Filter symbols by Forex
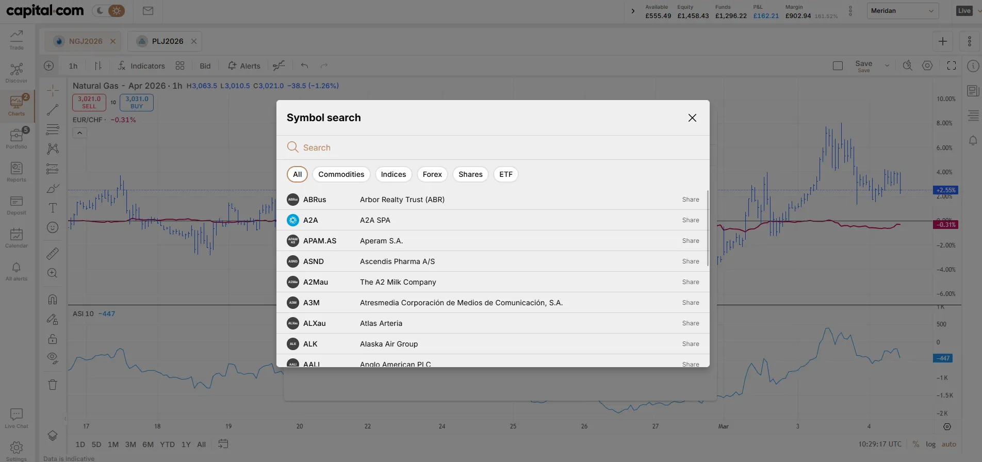 click(x=432, y=174)
